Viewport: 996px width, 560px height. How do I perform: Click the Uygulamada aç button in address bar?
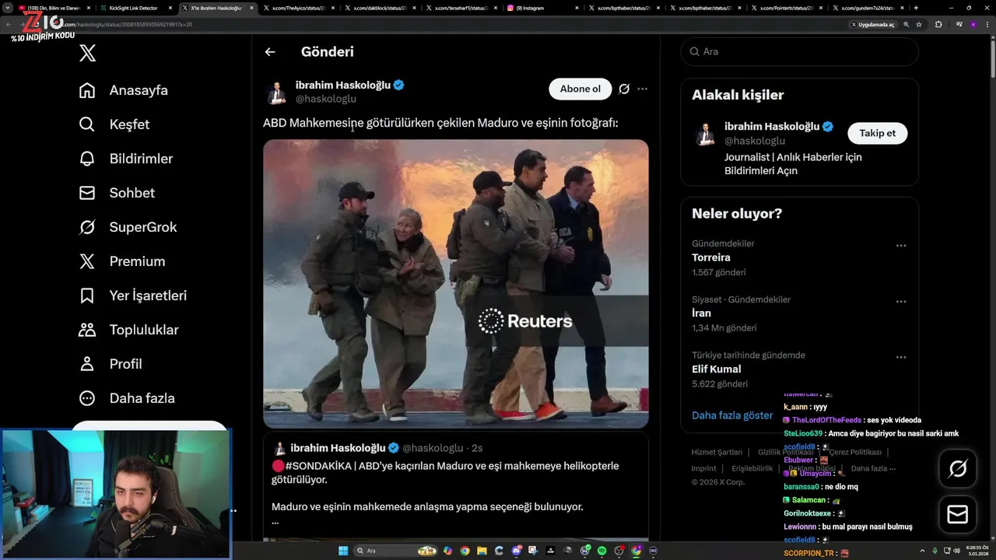(x=873, y=24)
